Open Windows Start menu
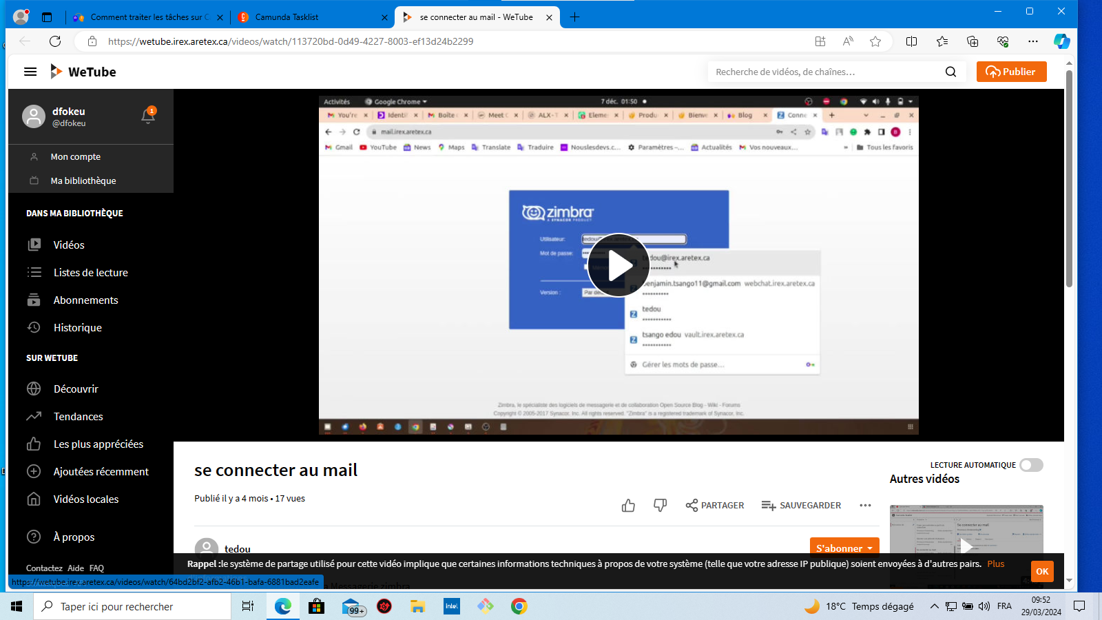Image resolution: width=1102 pixels, height=620 pixels. pyautogui.click(x=17, y=606)
